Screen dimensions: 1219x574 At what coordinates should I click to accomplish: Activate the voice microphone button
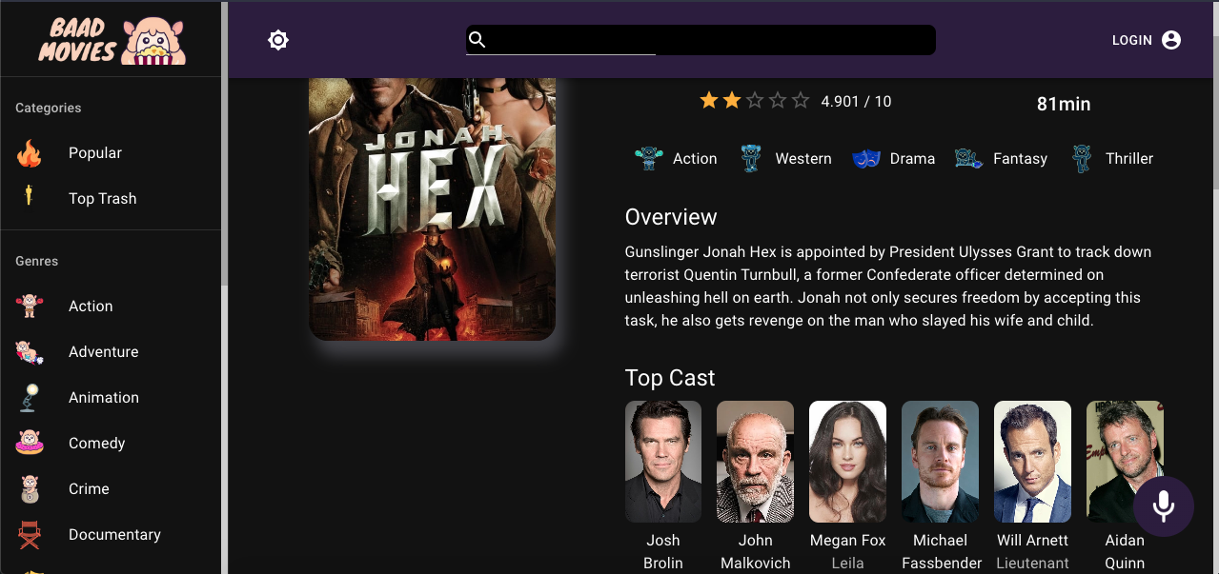[1163, 506]
